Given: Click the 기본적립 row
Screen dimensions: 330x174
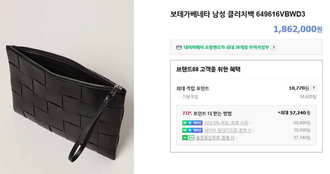Looking at the screenshot, I should (246, 97).
